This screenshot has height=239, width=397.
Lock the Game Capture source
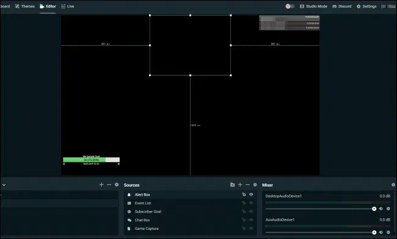(244, 228)
